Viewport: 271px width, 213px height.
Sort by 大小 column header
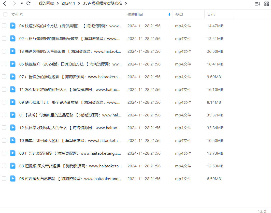[x=211, y=15]
